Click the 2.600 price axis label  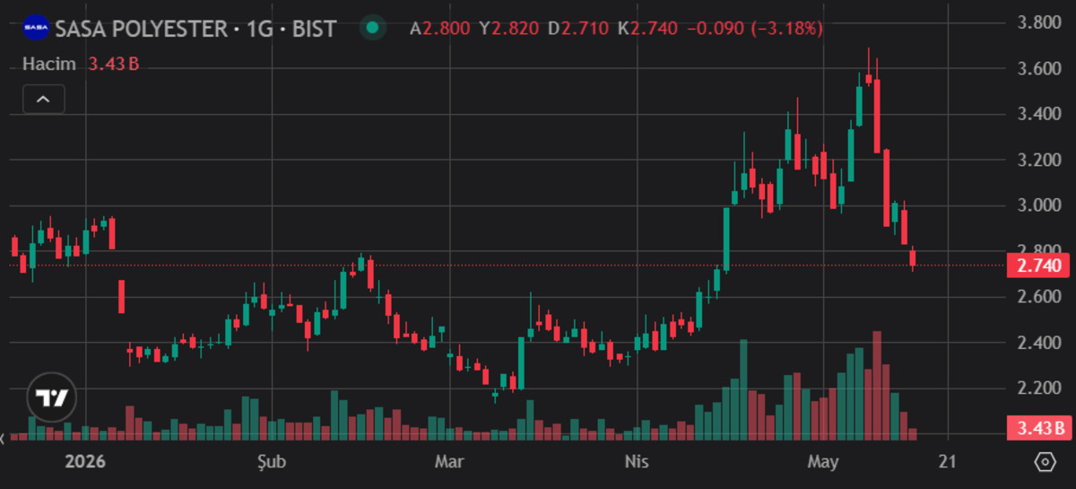1040,297
